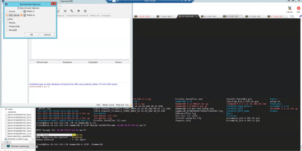Select the TPROC-H benchmark radio button
Viewport: 302px width, 151px height.
tap(22, 15)
